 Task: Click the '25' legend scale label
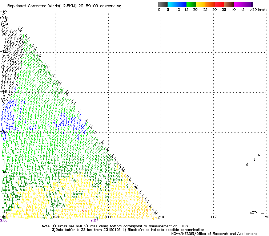205,10
